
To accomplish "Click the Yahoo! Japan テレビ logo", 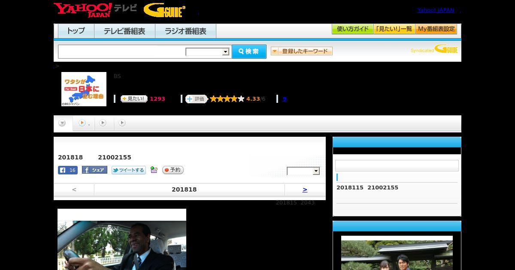I will coord(95,10).
